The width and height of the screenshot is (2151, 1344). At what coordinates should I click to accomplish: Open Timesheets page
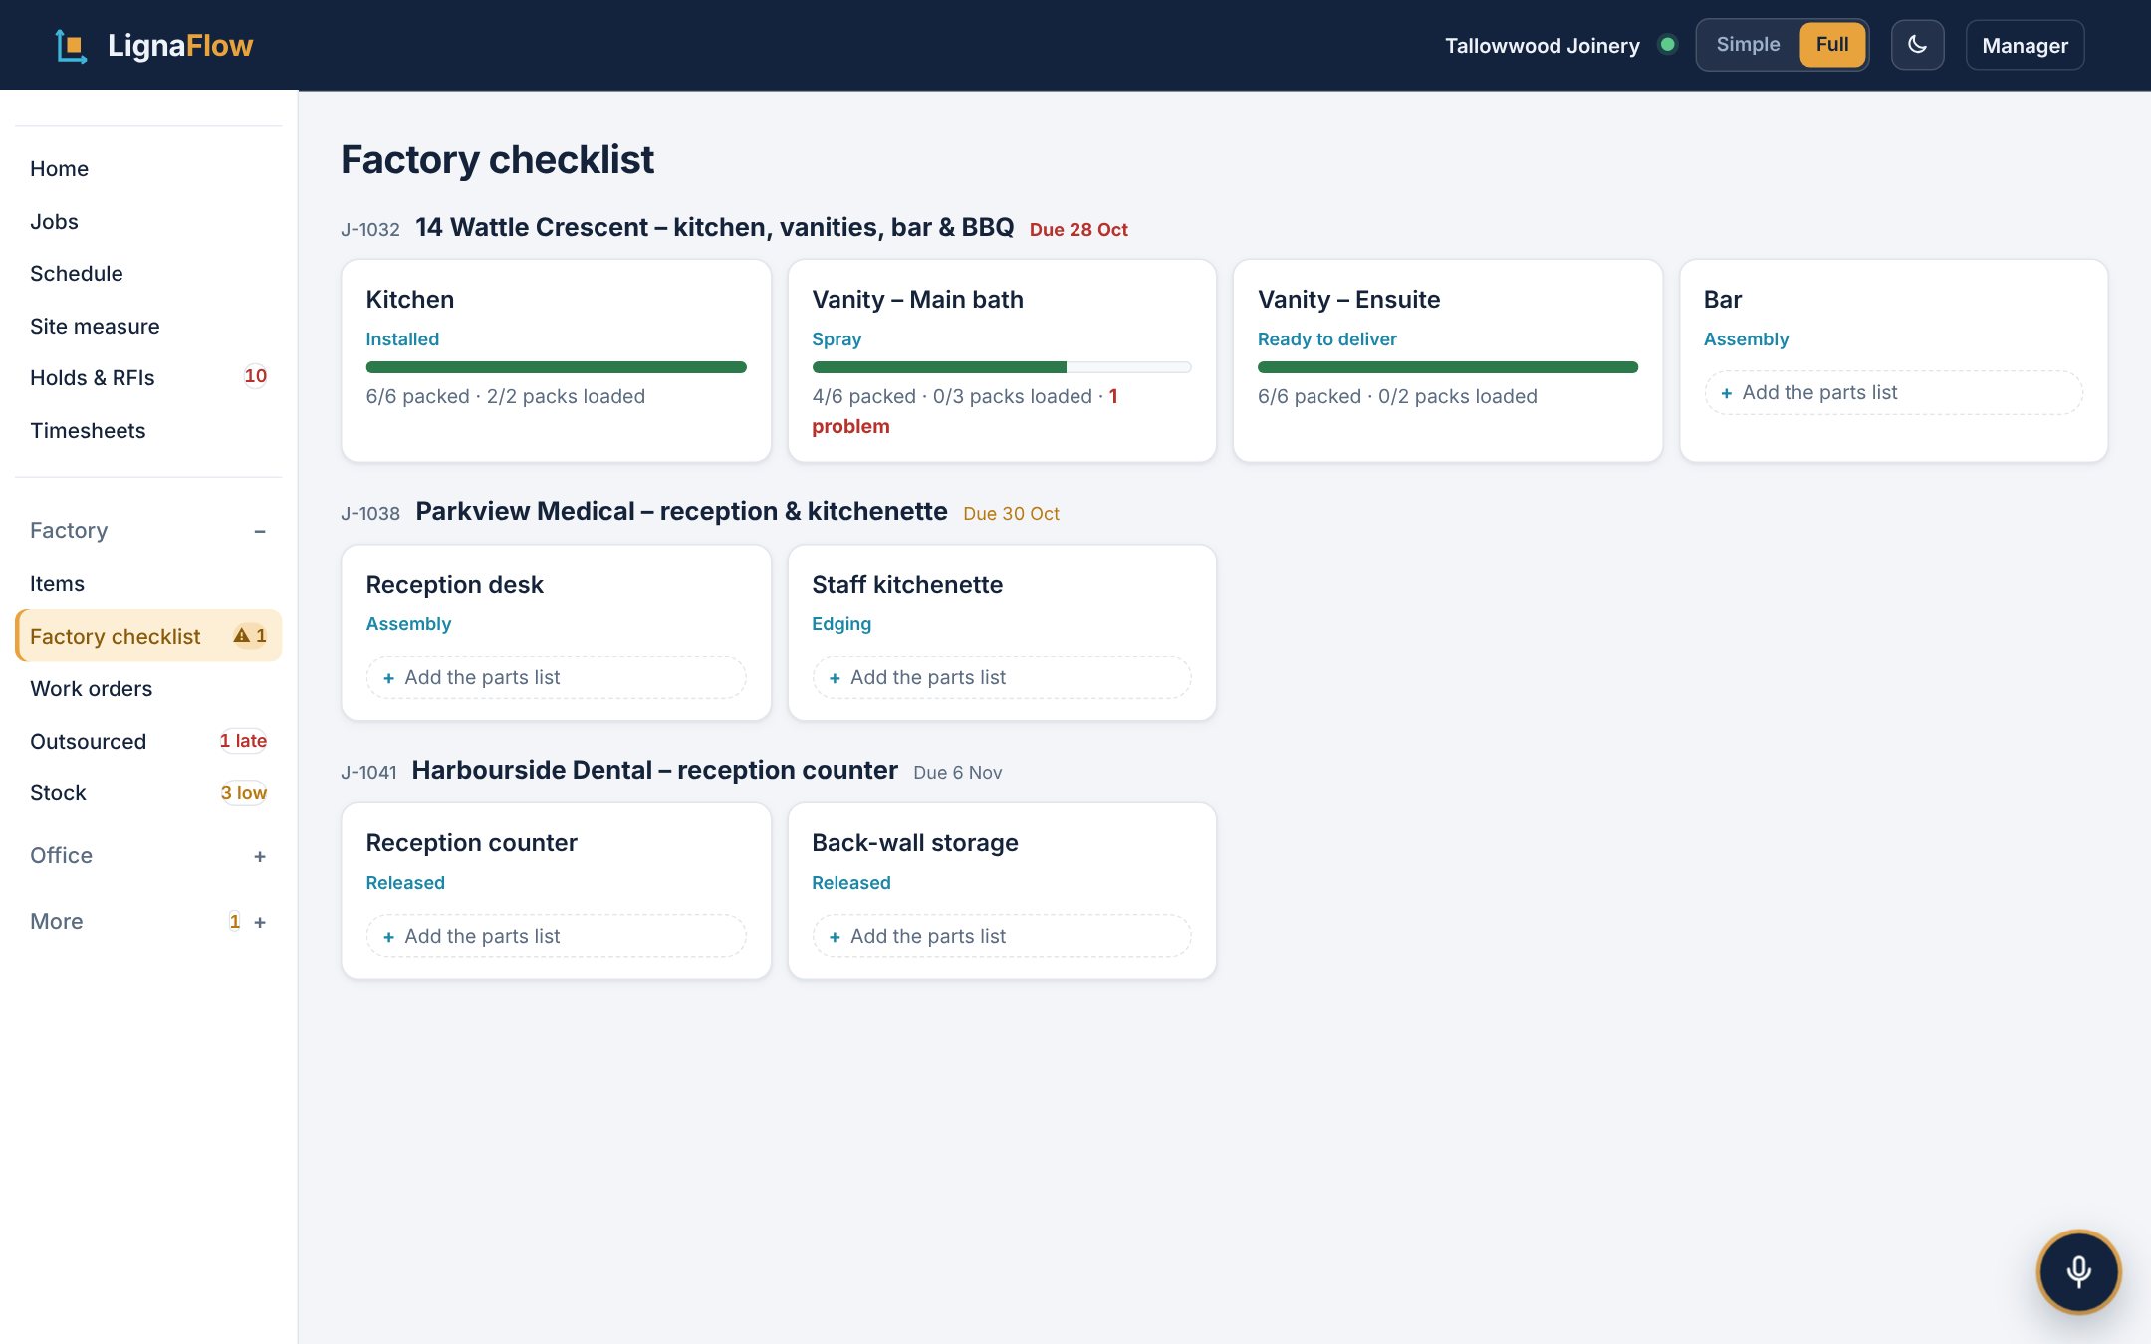click(148, 431)
